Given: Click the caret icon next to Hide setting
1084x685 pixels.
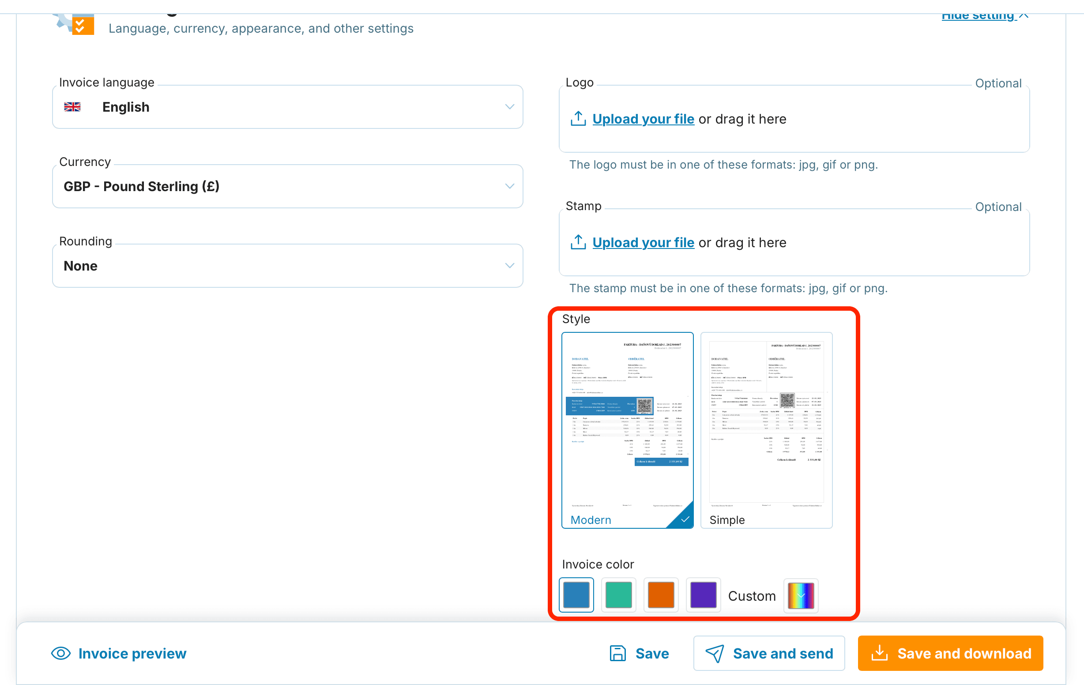Looking at the screenshot, I should (x=1024, y=15).
